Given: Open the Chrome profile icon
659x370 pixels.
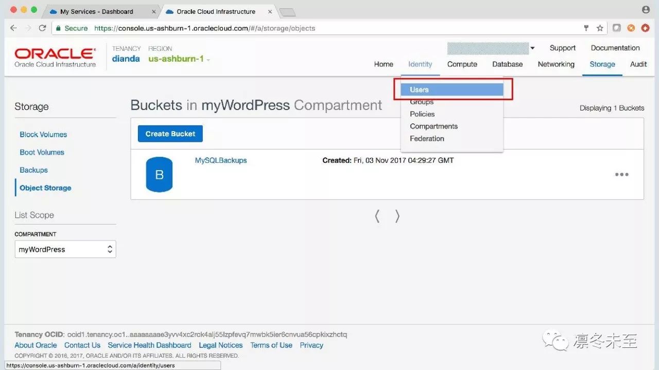Looking at the screenshot, I should [x=646, y=10].
